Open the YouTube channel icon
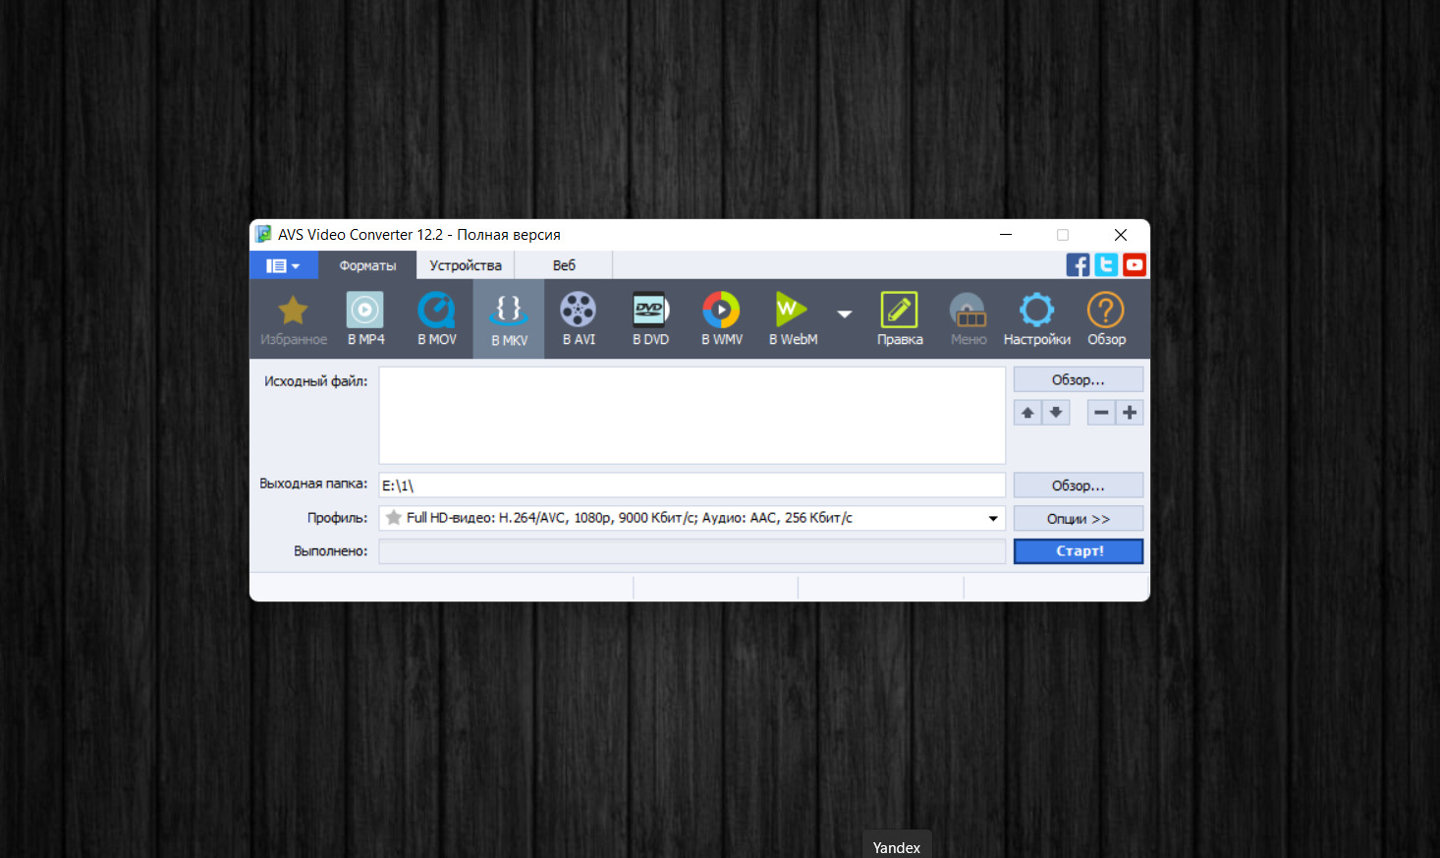Screen dimensions: 1440x858 1135,264
